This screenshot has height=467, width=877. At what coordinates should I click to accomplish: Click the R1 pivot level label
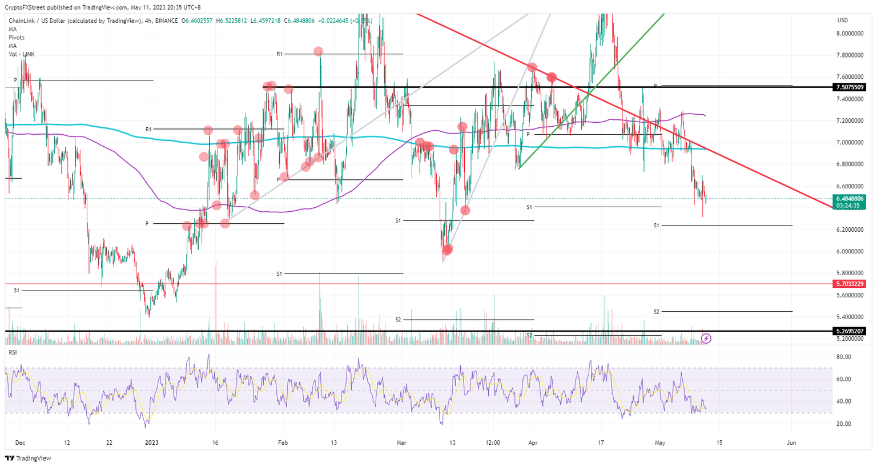click(x=278, y=54)
